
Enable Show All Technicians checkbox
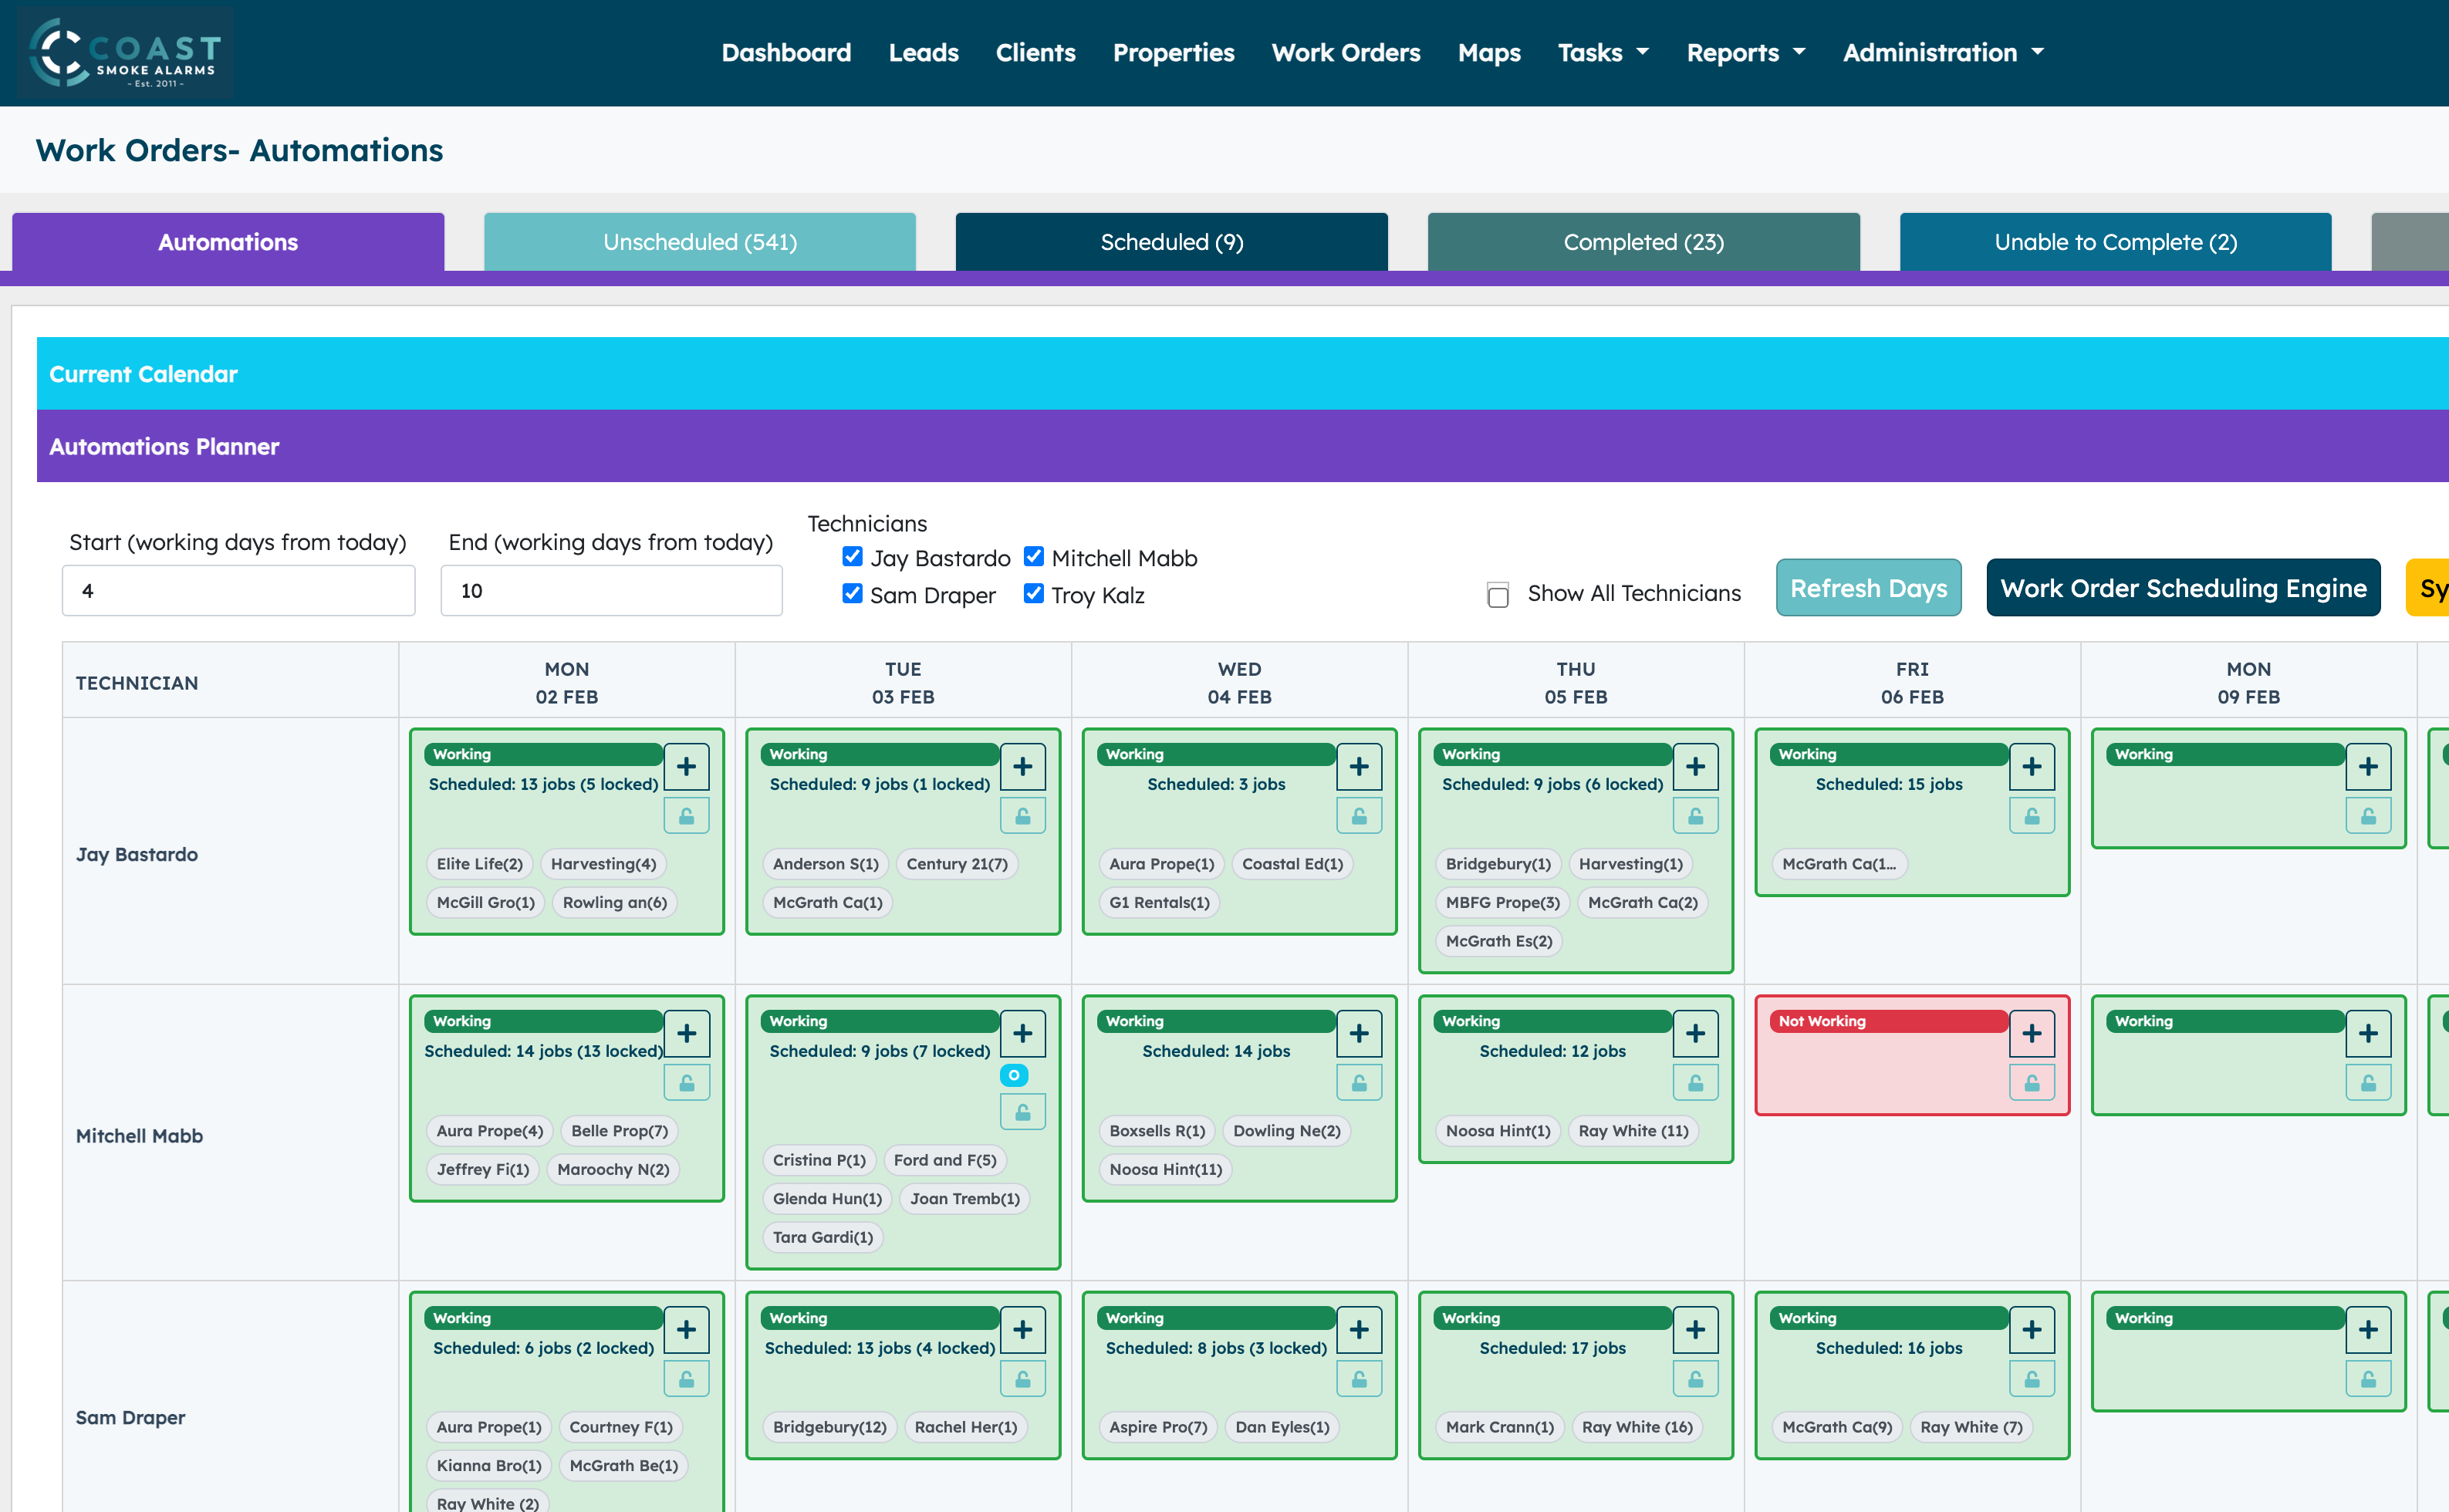click(1497, 595)
